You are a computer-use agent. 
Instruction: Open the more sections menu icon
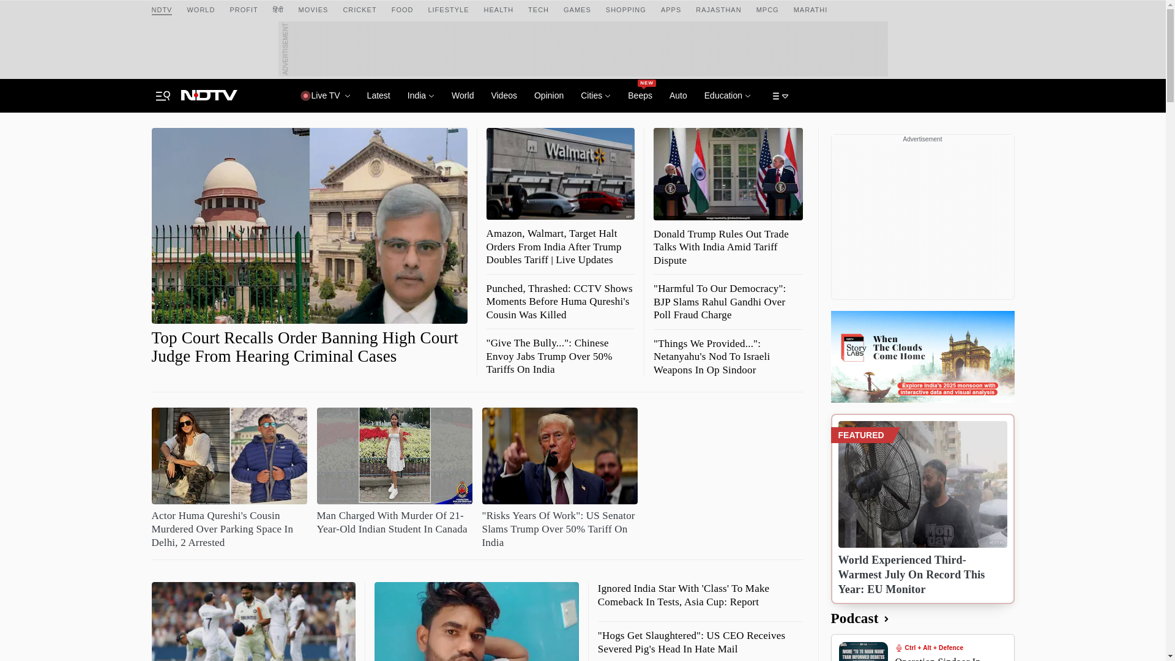click(x=780, y=96)
